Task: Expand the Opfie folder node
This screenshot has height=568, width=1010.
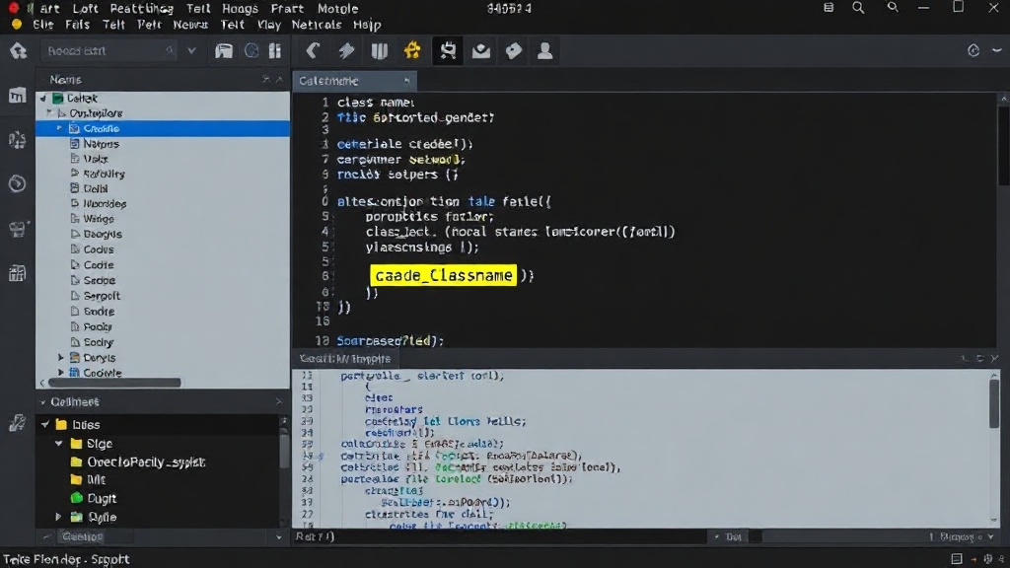Action: click(58, 517)
